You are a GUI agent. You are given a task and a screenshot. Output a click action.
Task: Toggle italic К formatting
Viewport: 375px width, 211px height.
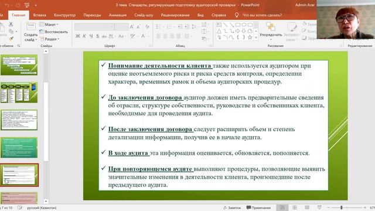pyautogui.click(x=84, y=36)
